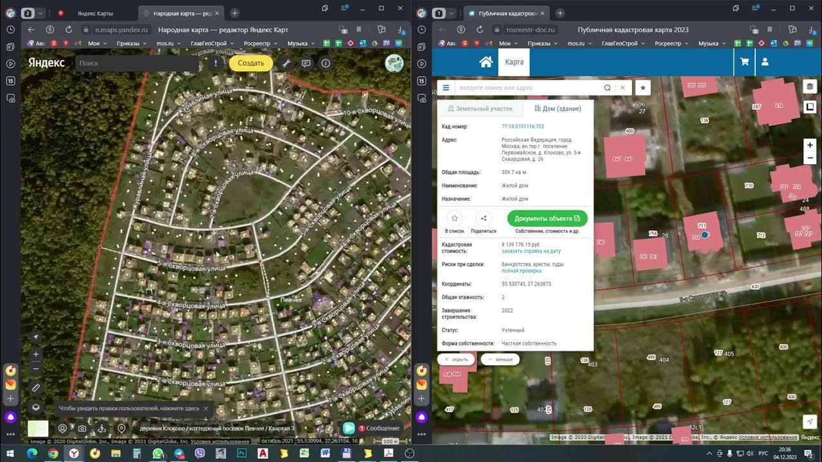Zoom out on the cadastral map
822x462 pixels.
point(810,158)
